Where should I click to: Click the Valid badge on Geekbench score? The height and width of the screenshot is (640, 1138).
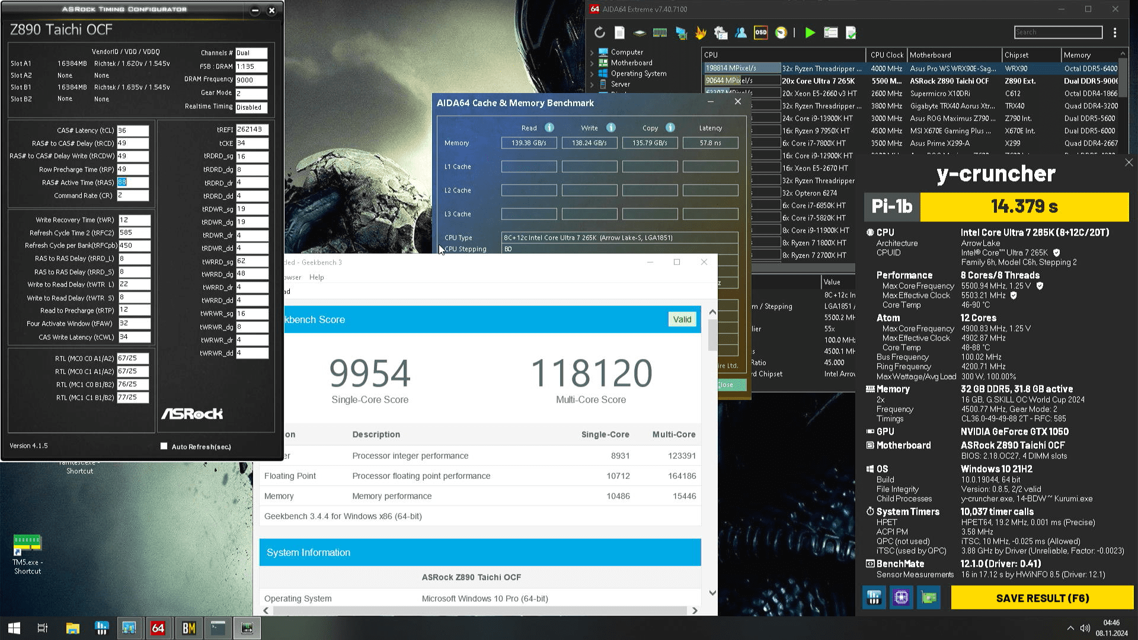click(x=682, y=319)
